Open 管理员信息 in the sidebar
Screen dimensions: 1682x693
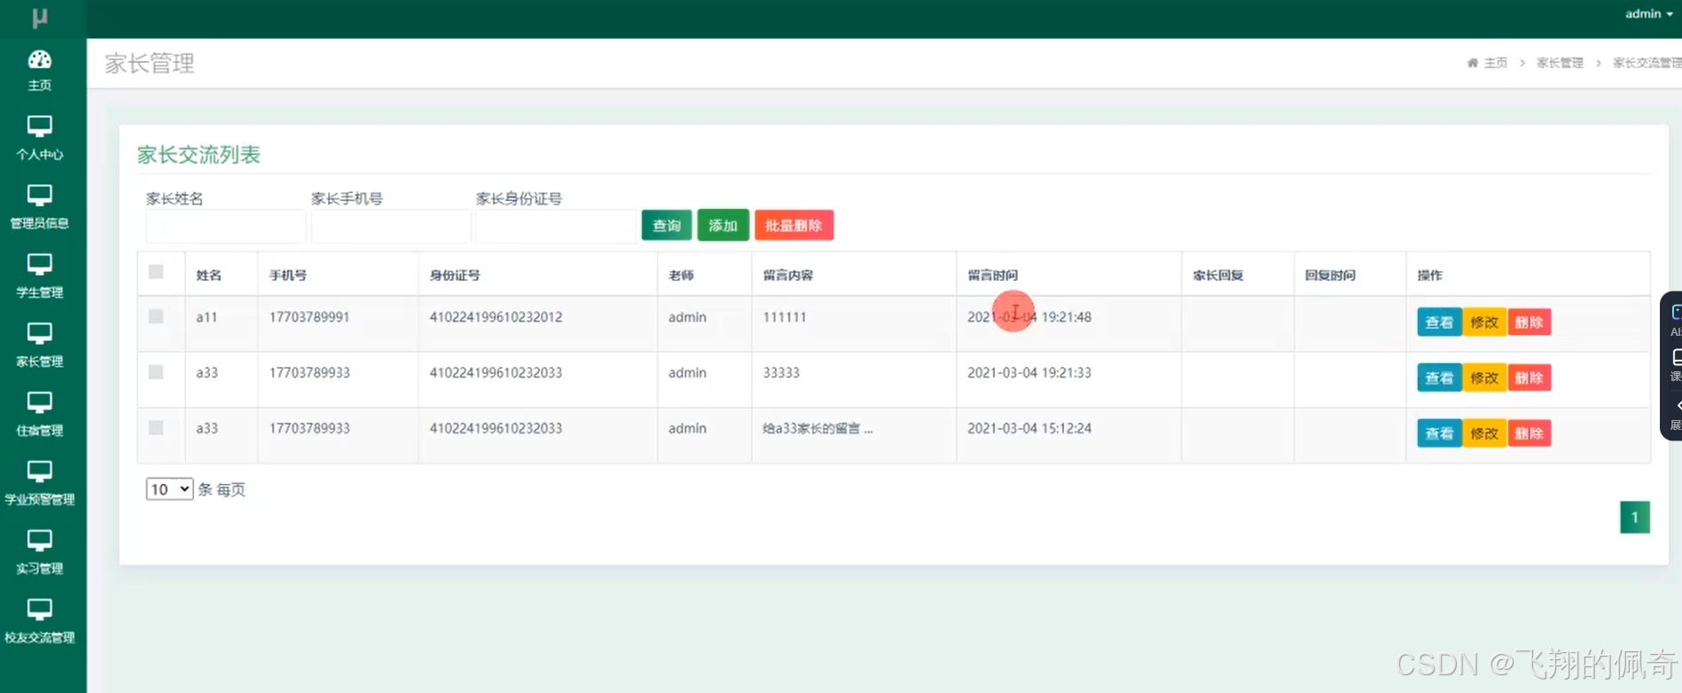tap(40, 207)
